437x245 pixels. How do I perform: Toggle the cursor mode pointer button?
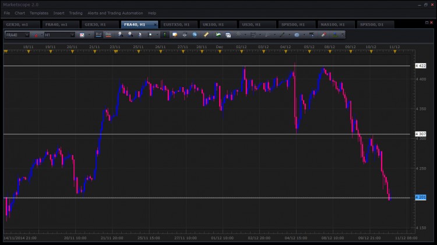point(140,34)
